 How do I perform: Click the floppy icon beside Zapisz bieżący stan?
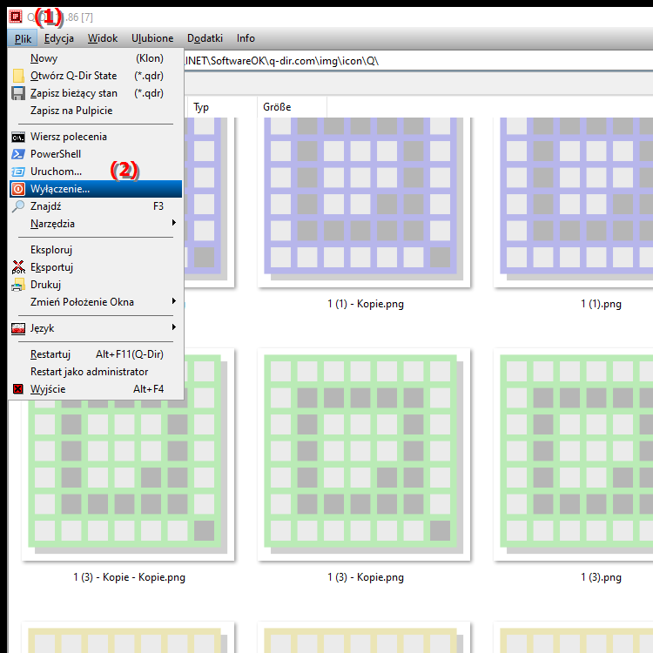[18, 93]
